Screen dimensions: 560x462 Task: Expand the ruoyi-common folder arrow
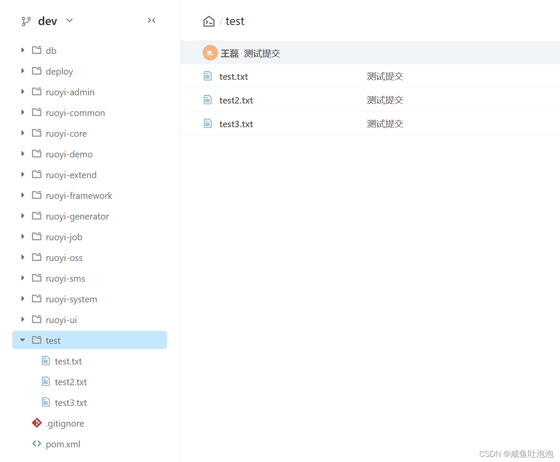pos(23,113)
